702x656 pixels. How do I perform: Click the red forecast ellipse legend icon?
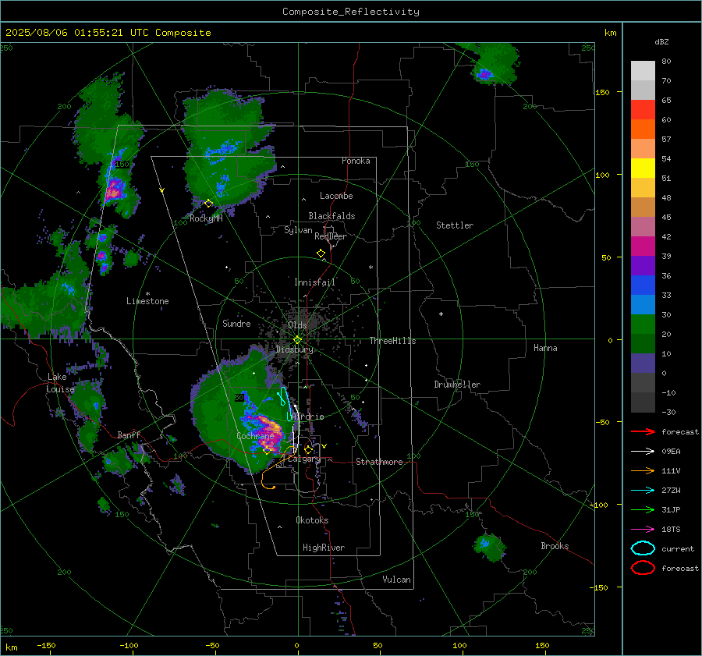[643, 568]
